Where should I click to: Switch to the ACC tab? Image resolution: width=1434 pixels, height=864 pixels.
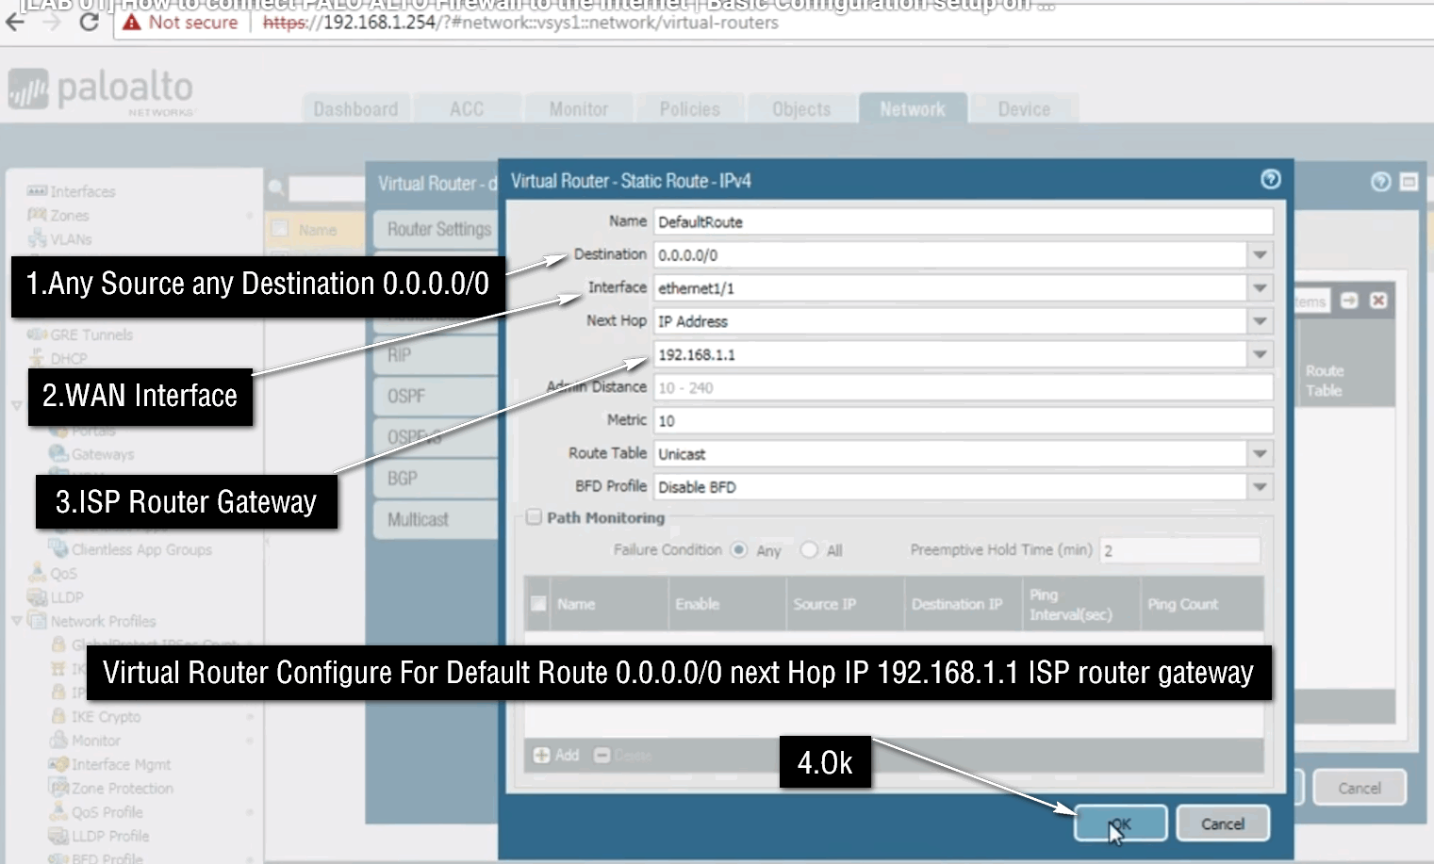[x=467, y=109]
